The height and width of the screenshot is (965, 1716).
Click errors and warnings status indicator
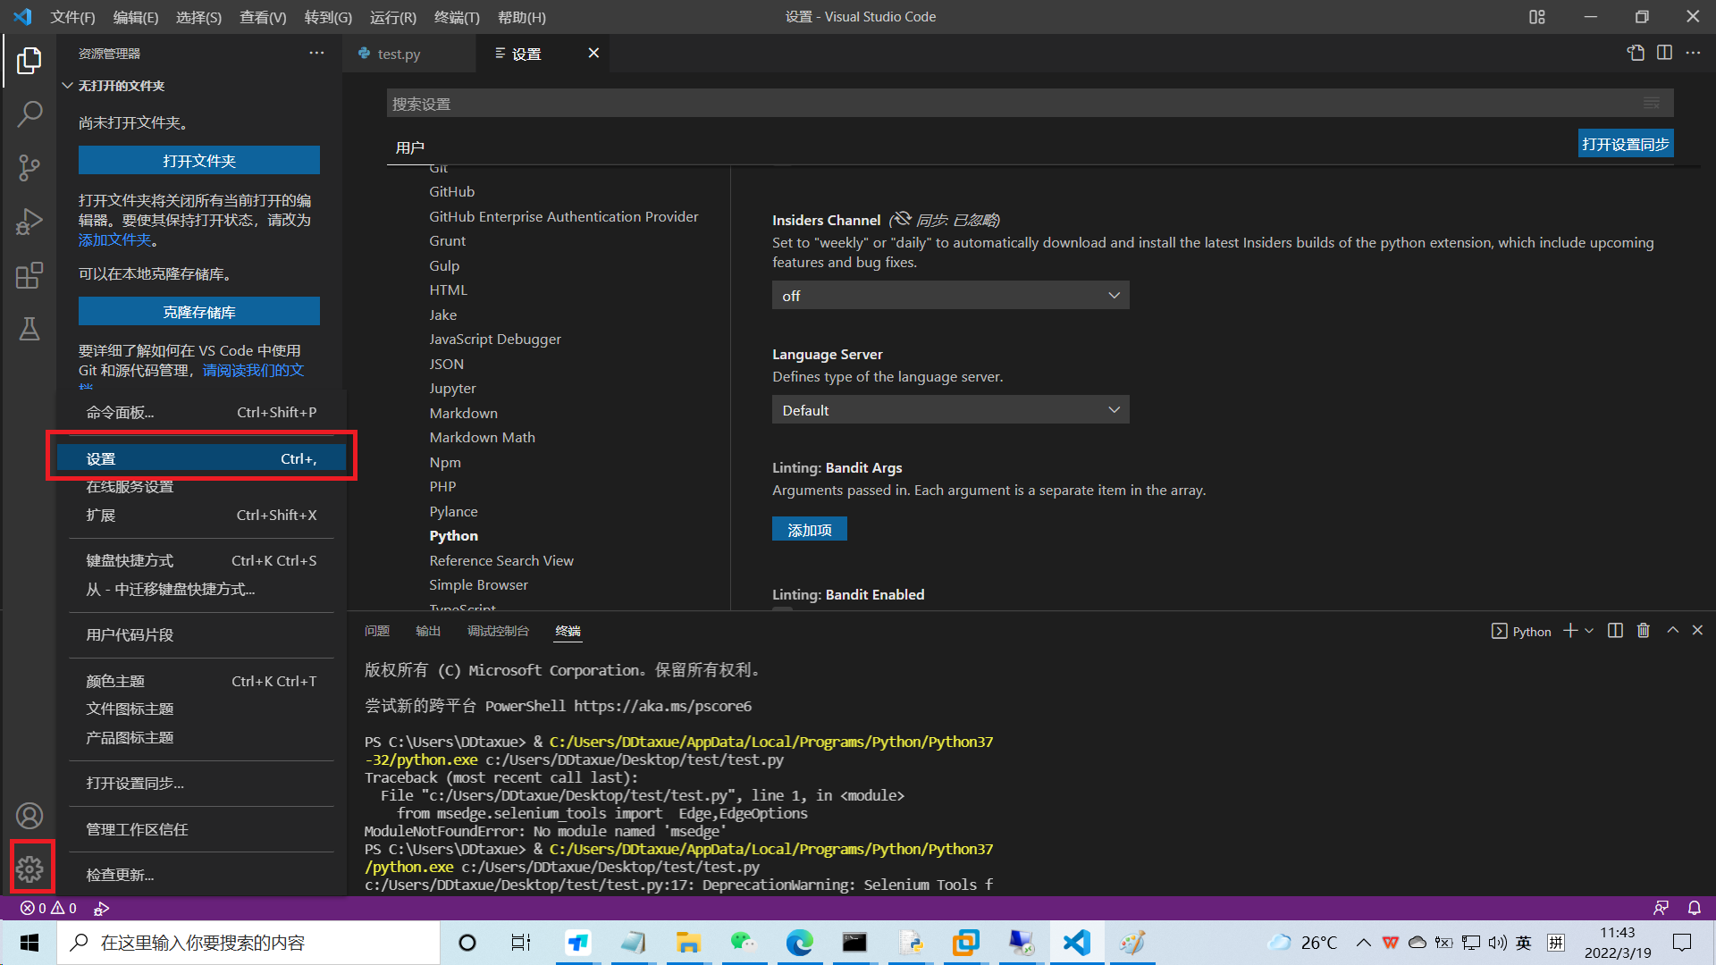pos(48,908)
